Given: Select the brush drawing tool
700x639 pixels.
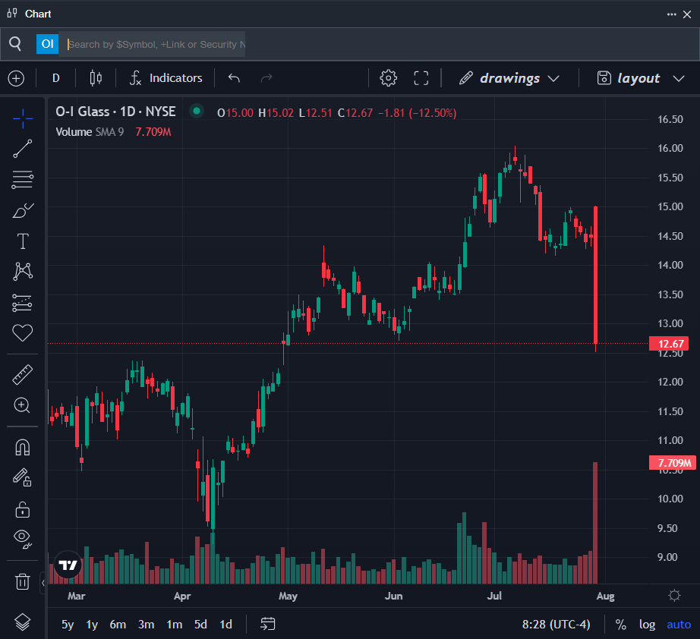Looking at the screenshot, I should point(22,210).
